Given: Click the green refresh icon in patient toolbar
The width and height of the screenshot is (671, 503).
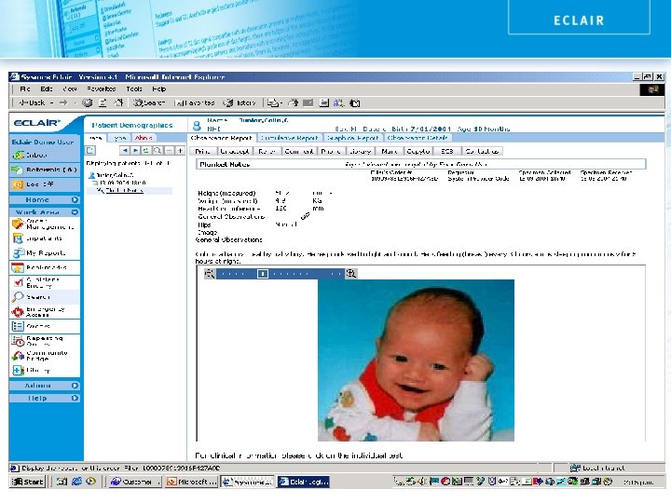Looking at the screenshot, I should [x=146, y=151].
